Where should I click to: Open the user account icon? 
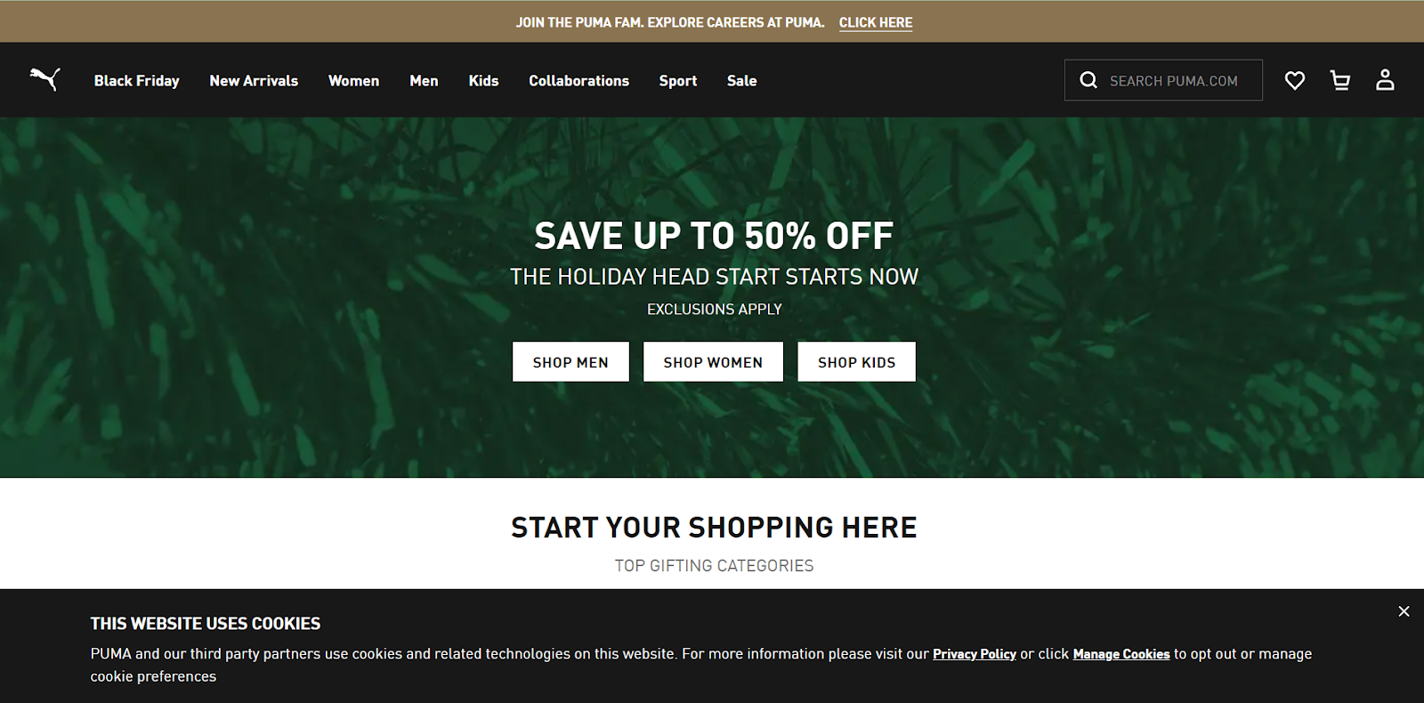pos(1385,80)
